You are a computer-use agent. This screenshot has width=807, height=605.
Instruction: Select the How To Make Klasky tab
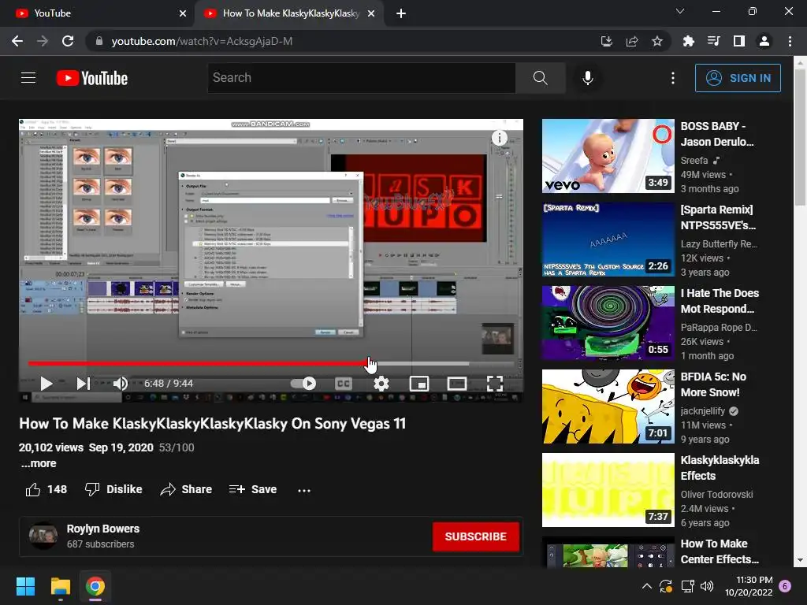pos(288,13)
